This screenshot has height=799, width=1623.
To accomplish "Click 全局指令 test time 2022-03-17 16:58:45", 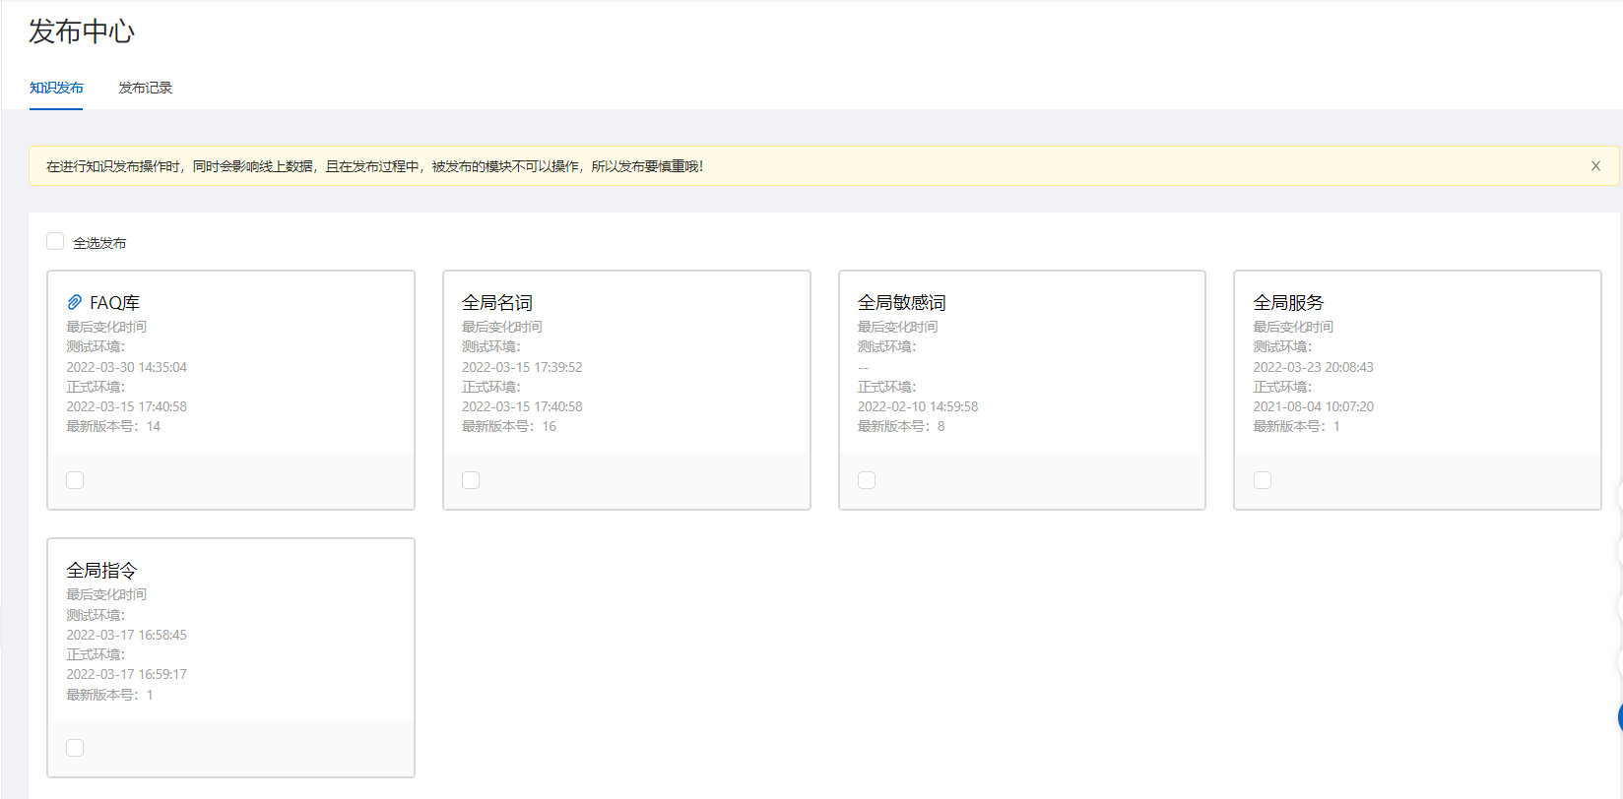I will (x=126, y=635).
